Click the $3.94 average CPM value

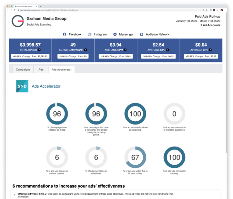[x=116, y=45]
